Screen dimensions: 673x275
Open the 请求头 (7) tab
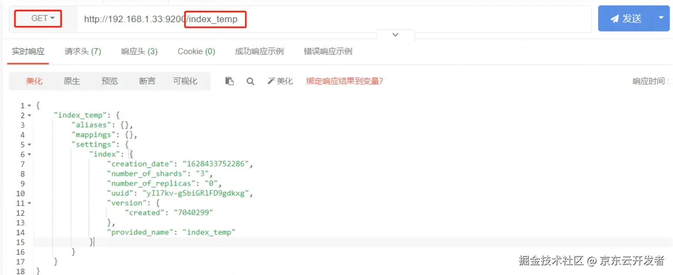83,52
